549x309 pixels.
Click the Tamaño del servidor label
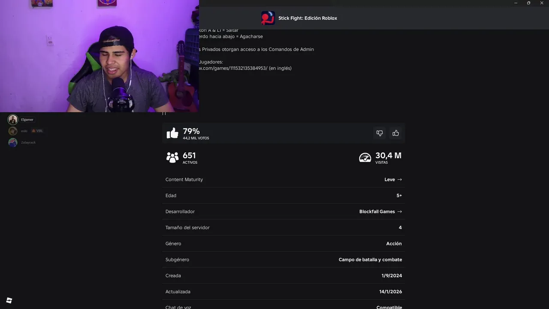[x=187, y=227]
